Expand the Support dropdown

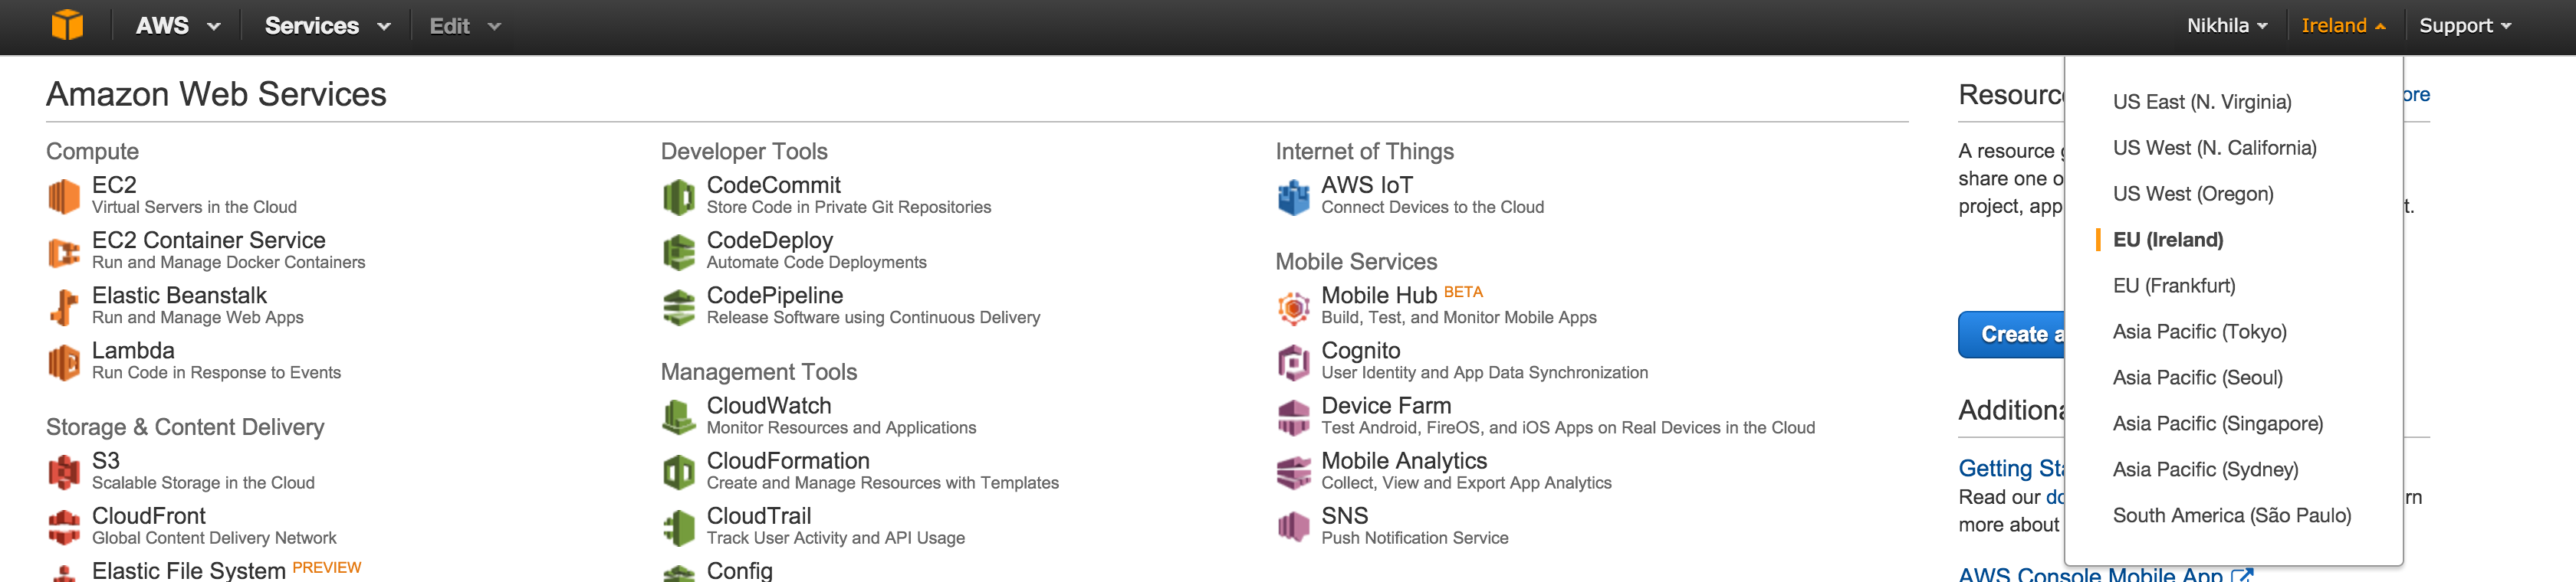click(x=2464, y=26)
